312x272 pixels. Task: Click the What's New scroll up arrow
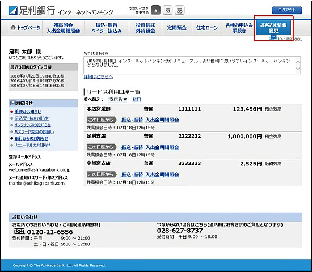298,61
